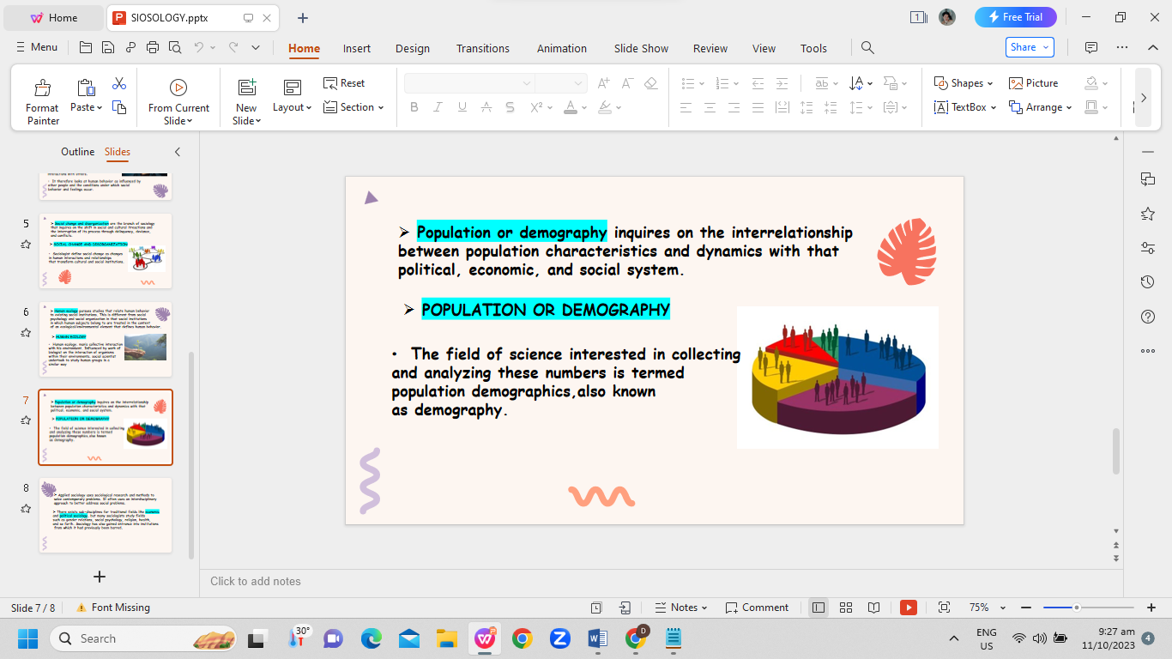Adjust the zoom slider handle
Image resolution: width=1172 pixels, height=659 pixels.
click(x=1076, y=608)
